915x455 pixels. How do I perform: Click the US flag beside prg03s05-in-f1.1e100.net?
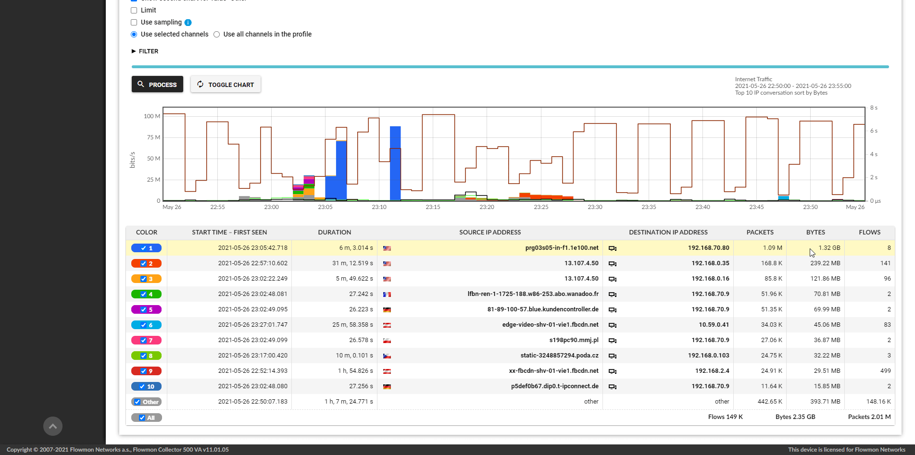387,248
